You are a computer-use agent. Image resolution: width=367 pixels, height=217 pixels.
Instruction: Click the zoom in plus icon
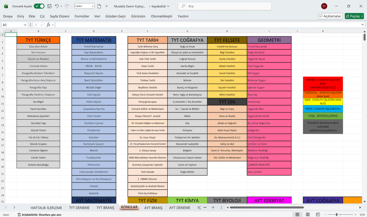click(x=356, y=214)
